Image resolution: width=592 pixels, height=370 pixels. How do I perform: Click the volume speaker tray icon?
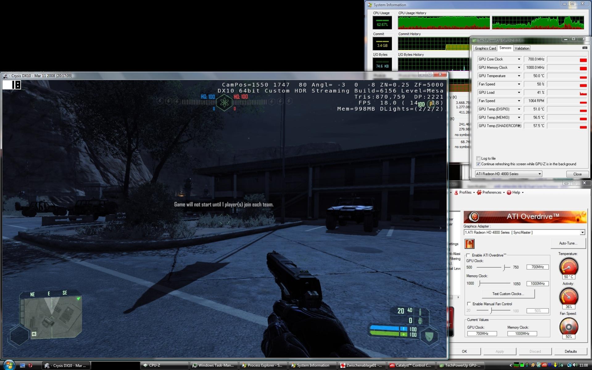point(575,365)
